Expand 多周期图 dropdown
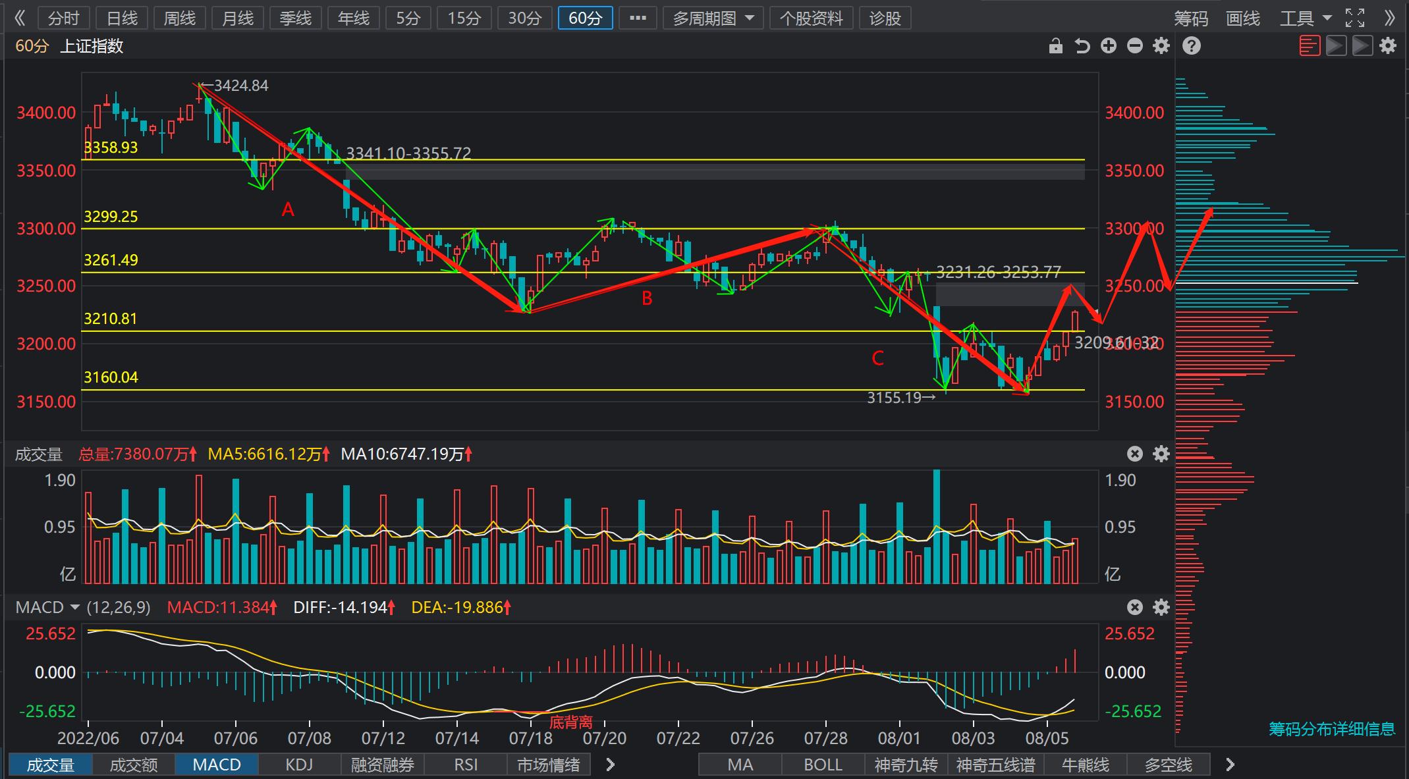The height and width of the screenshot is (779, 1409). click(x=713, y=18)
